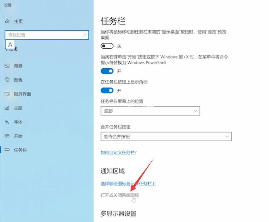Screen dimensions: 269x222
Task: Click the Taskbar (任务栏) sidebar icon
Action: tap(7, 150)
